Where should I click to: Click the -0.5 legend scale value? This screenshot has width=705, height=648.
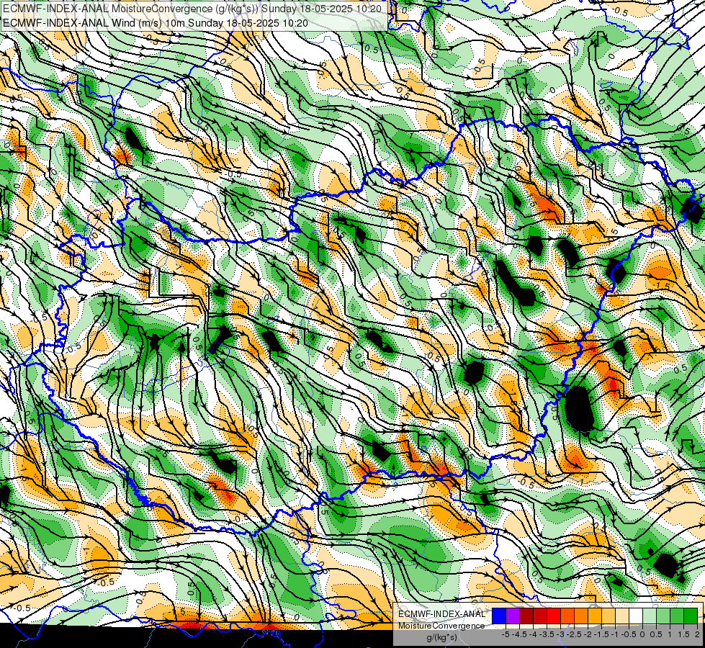[629, 634]
